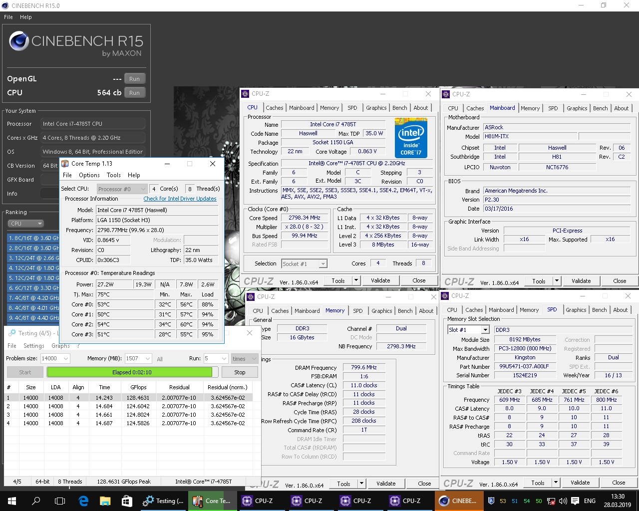Open the Action Center notifications icon
The width and height of the screenshot is (639, 511).
pos(575,501)
